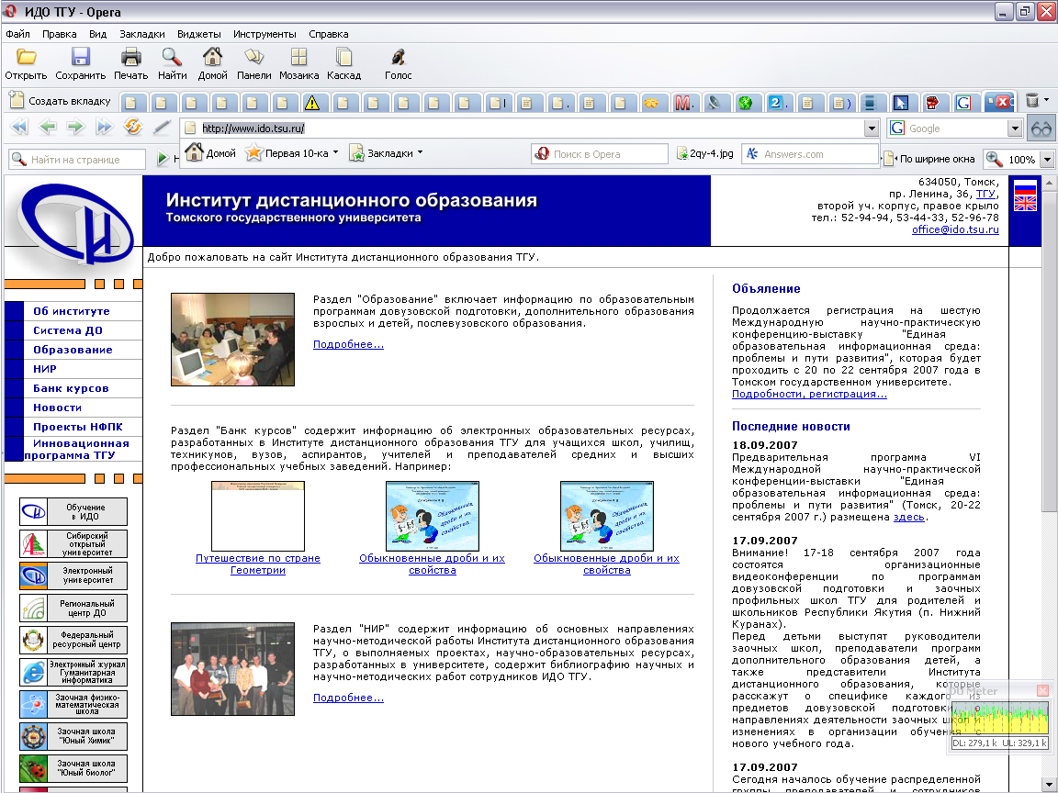The height and width of the screenshot is (793, 1058).
Task: Open the Об институте nav item
Action: 72,311
